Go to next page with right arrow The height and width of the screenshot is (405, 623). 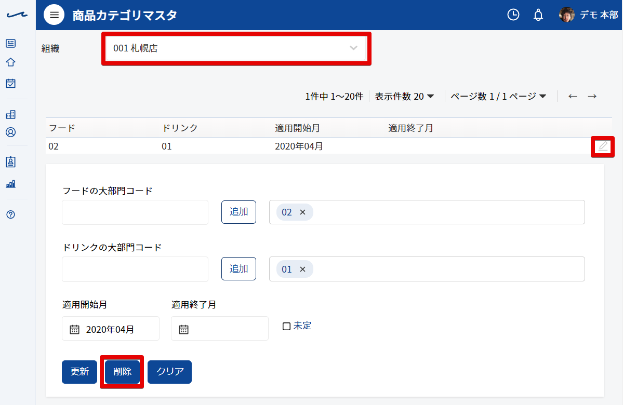click(x=592, y=96)
